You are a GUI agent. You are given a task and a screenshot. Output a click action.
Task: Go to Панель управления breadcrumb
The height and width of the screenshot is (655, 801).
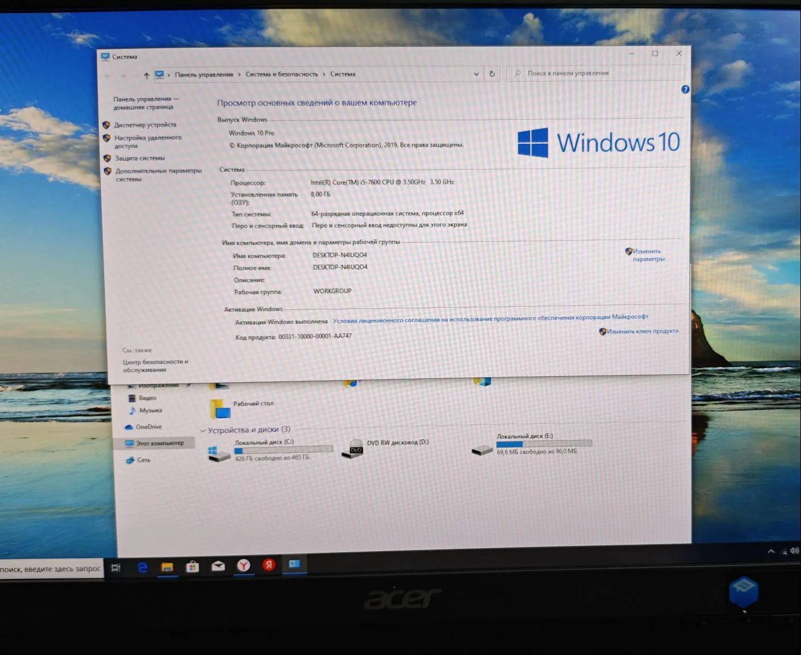[x=204, y=74]
